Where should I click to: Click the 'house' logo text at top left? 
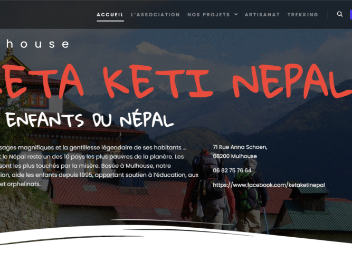pyautogui.click(x=37, y=44)
